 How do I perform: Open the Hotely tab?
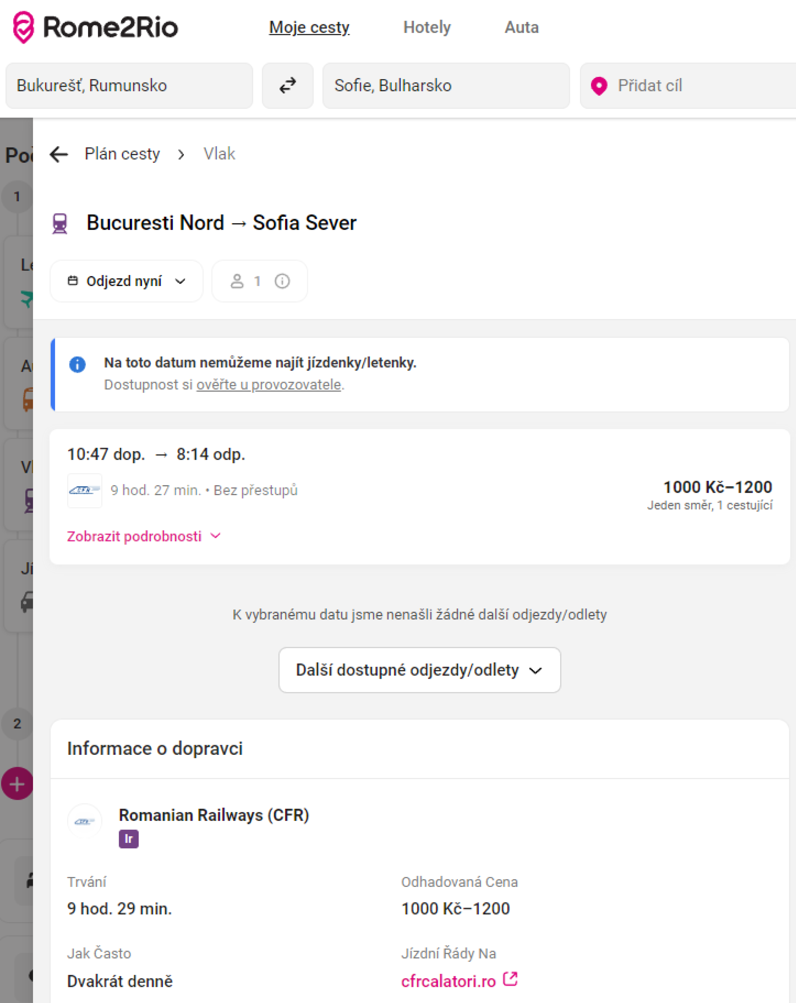(x=426, y=27)
